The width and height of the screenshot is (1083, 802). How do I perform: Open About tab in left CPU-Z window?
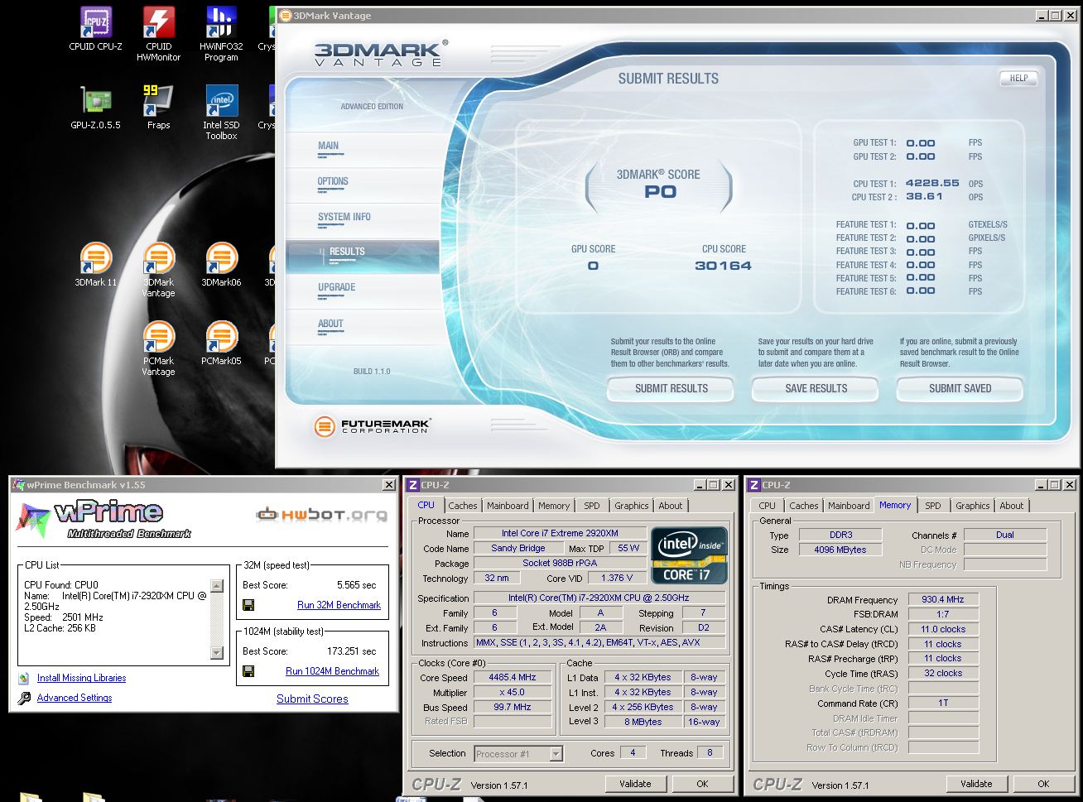[x=671, y=506]
